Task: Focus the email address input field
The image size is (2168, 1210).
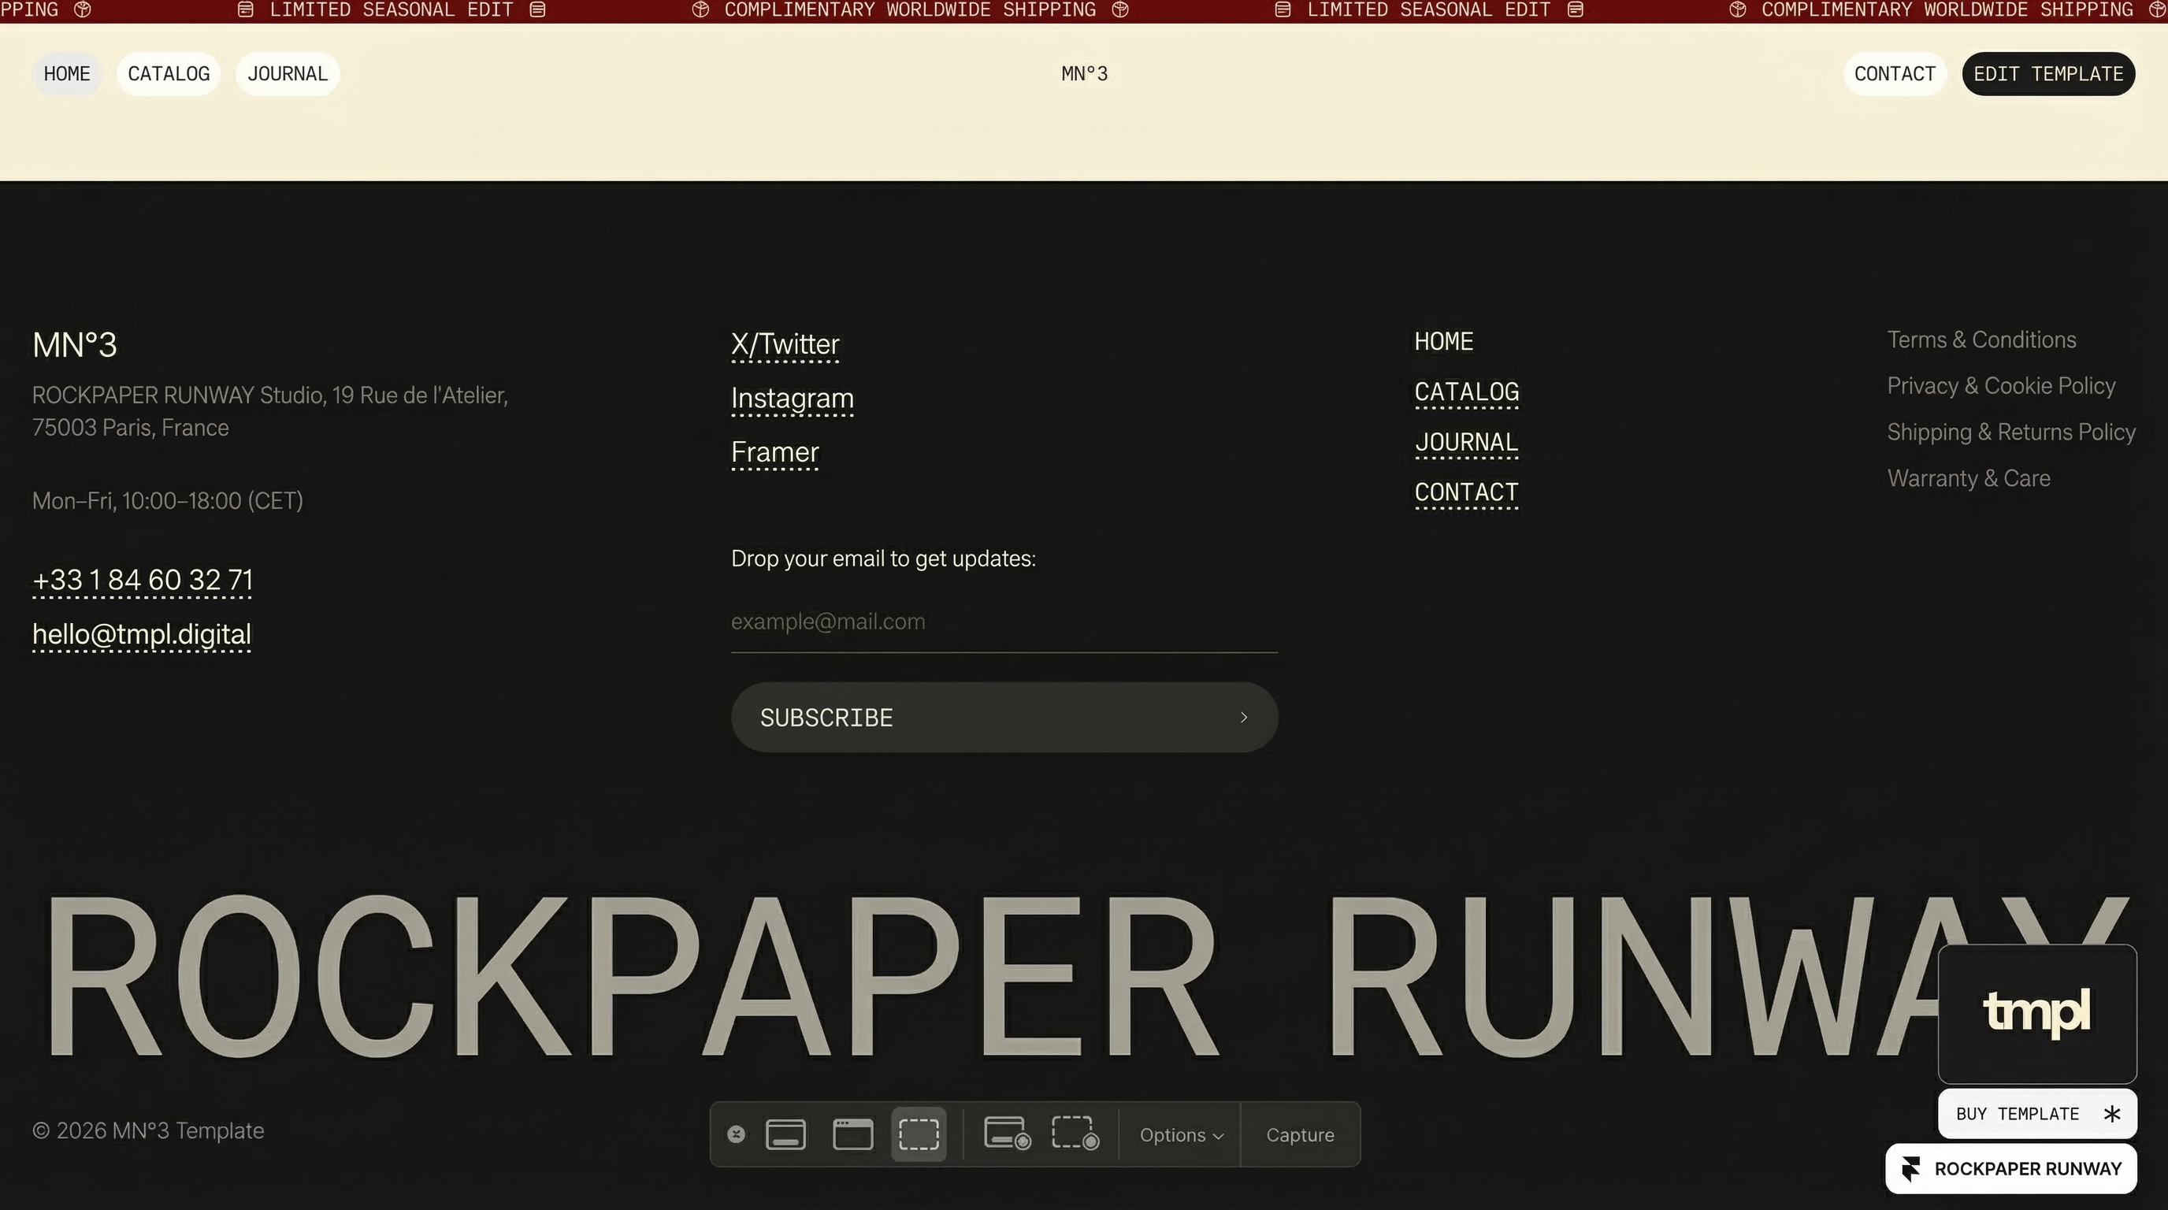Action: point(1003,622)
